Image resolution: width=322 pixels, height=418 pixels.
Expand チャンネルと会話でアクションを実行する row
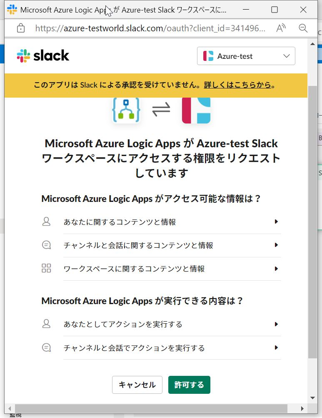tap(172, 347)
